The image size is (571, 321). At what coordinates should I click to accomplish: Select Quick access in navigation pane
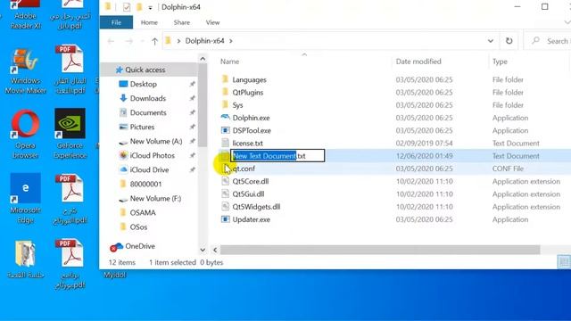coord(145,70)
